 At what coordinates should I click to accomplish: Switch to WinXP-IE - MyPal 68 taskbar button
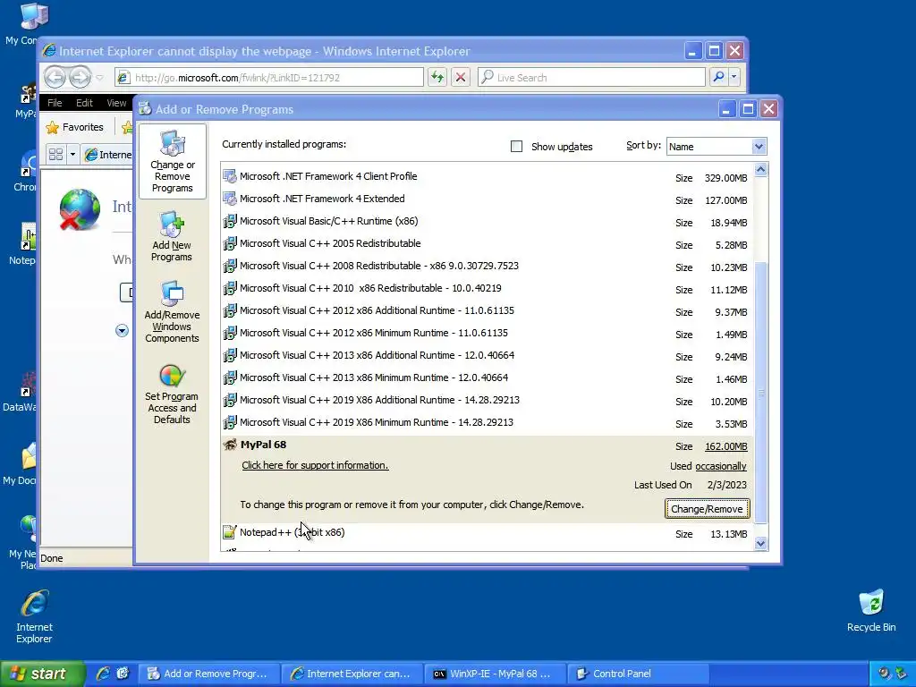pos(495,674)
